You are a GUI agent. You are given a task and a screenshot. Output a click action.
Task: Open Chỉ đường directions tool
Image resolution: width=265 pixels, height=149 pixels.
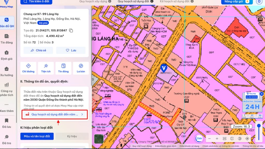28,68
